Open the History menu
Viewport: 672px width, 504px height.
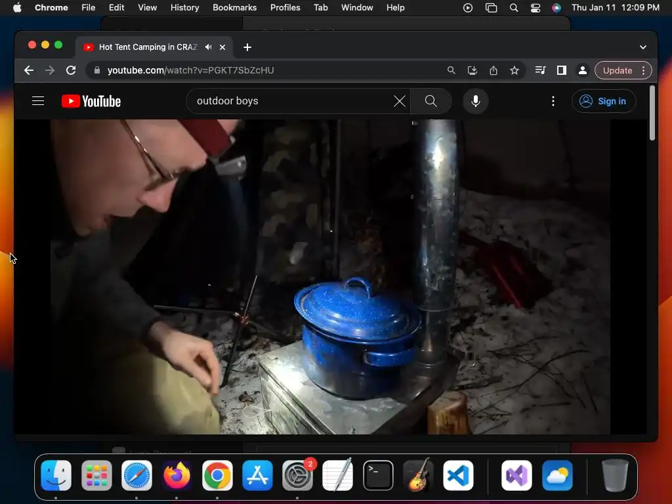(x=184, y=8)
